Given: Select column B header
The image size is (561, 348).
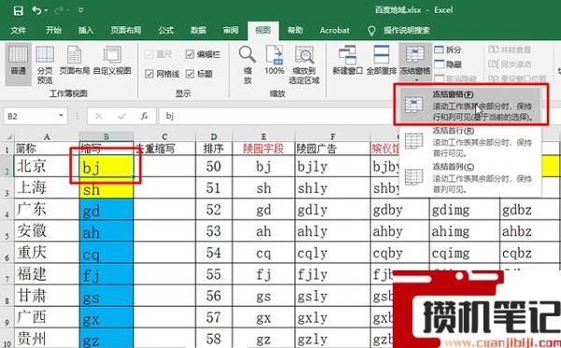Looking at the screenshot, I should tap(107, 137).
